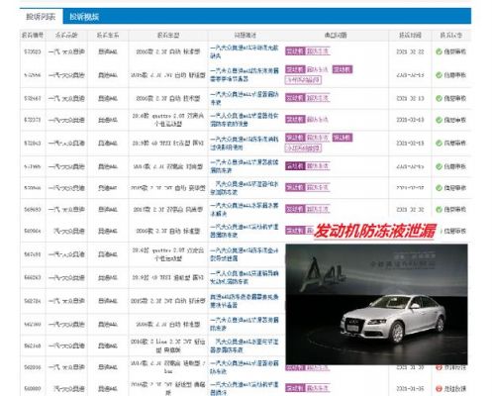
Task: Click the 典型问题 column header
Action: coord(336,35)
